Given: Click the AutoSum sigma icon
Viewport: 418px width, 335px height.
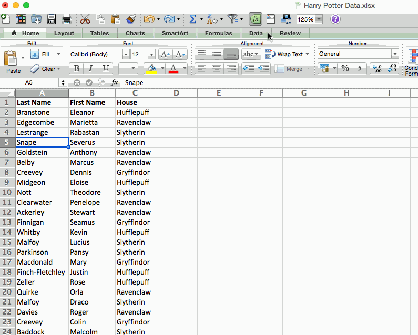Looking at the screenshot, I should [192, 19].
